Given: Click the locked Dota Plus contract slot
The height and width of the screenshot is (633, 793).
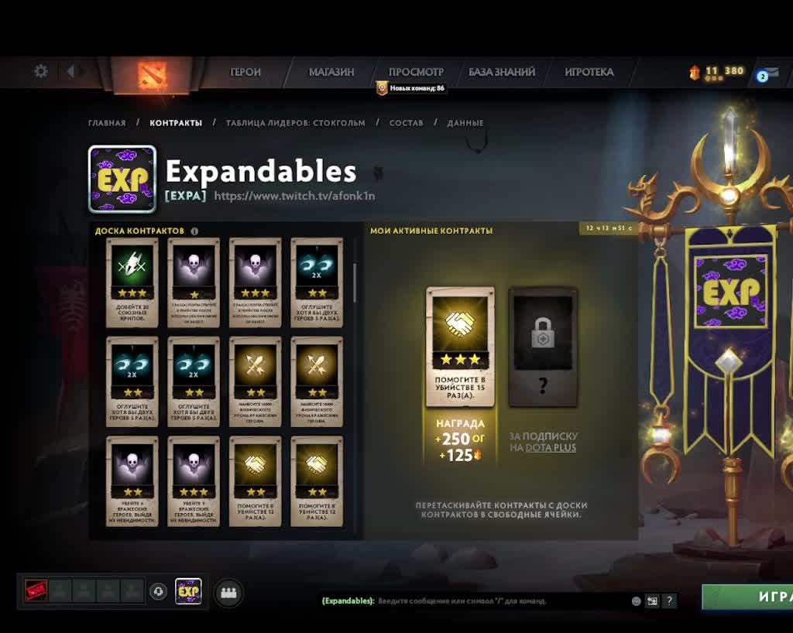Looking at the screenshot, I should click(543, 347).
